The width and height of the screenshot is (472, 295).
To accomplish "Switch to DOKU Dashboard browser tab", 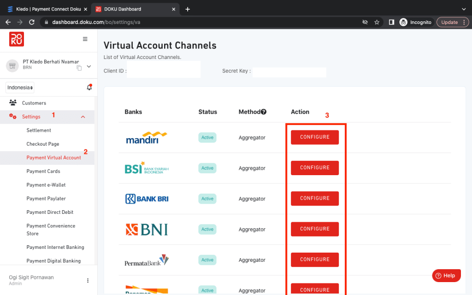I will (135, 9).
